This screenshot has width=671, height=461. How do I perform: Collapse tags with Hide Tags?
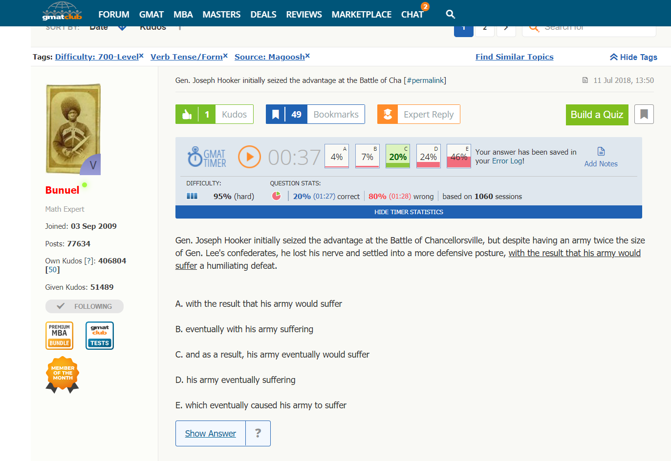point(633,57)
